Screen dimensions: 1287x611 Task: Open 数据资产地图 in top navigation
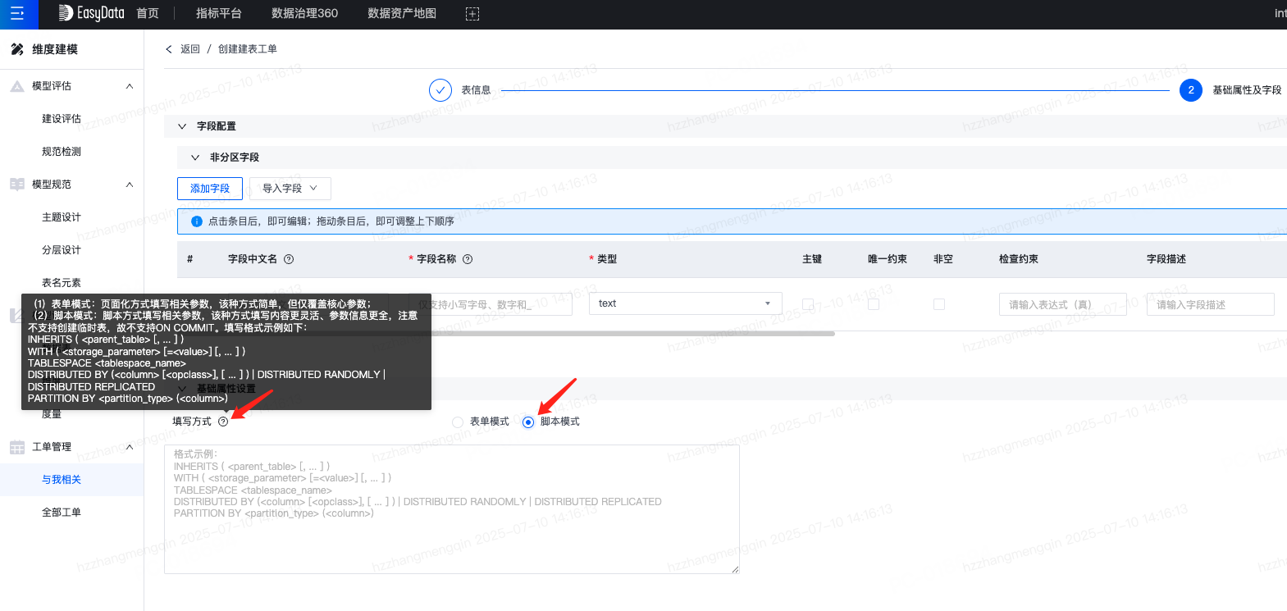pos(402,14)
